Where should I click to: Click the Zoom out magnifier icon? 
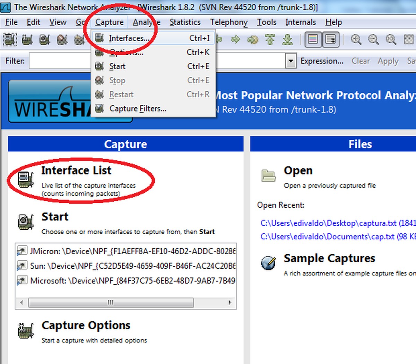tap(373, 39)
